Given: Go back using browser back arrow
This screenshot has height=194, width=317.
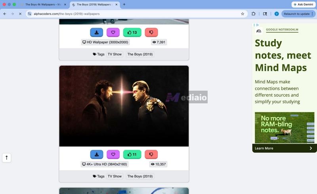Looking at the screenshot, I should tap(5, 14).
